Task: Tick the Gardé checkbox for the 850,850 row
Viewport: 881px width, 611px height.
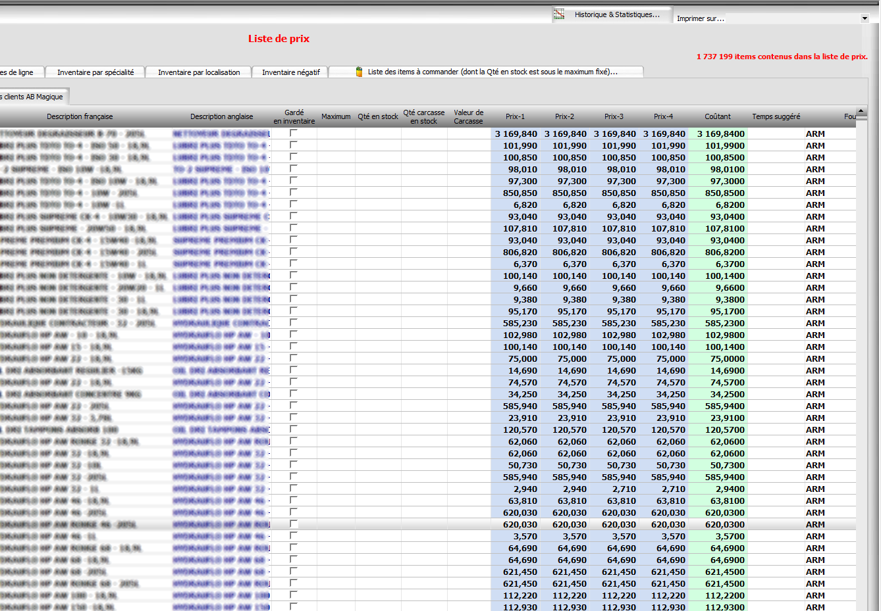Action: 294,193
